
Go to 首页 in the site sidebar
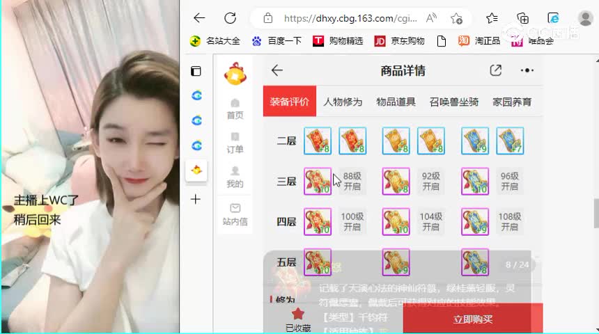click(235, 109)
